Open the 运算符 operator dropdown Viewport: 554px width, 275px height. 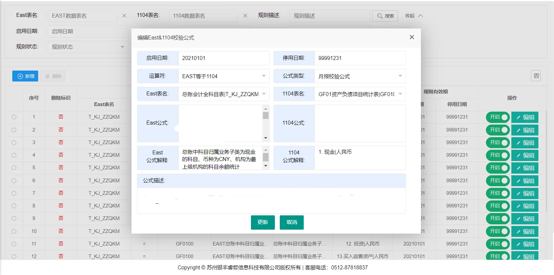pyautogui.click(x=223, y=76)
